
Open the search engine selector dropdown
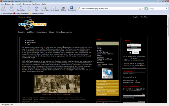coord(147,8)
